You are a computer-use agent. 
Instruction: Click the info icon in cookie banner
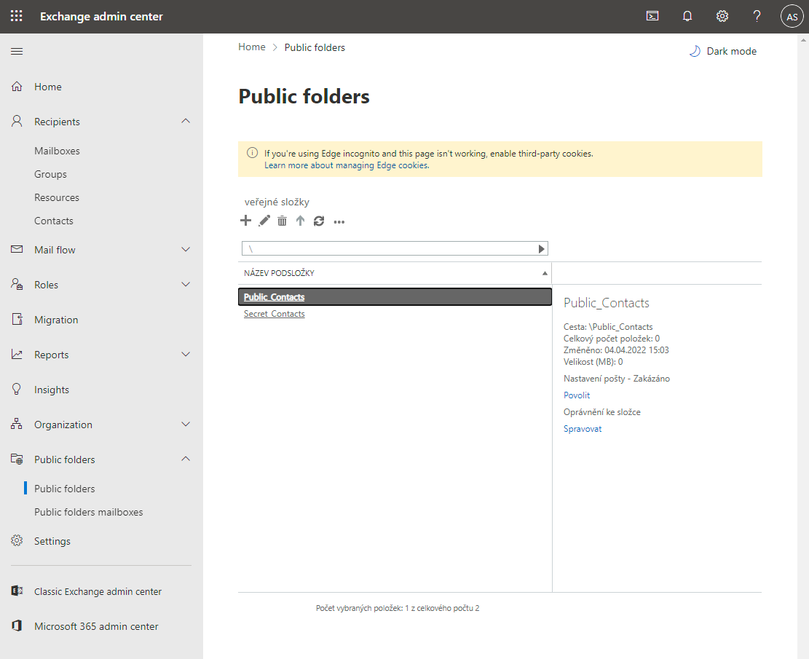pyautogui.click(x=252, y=153)
